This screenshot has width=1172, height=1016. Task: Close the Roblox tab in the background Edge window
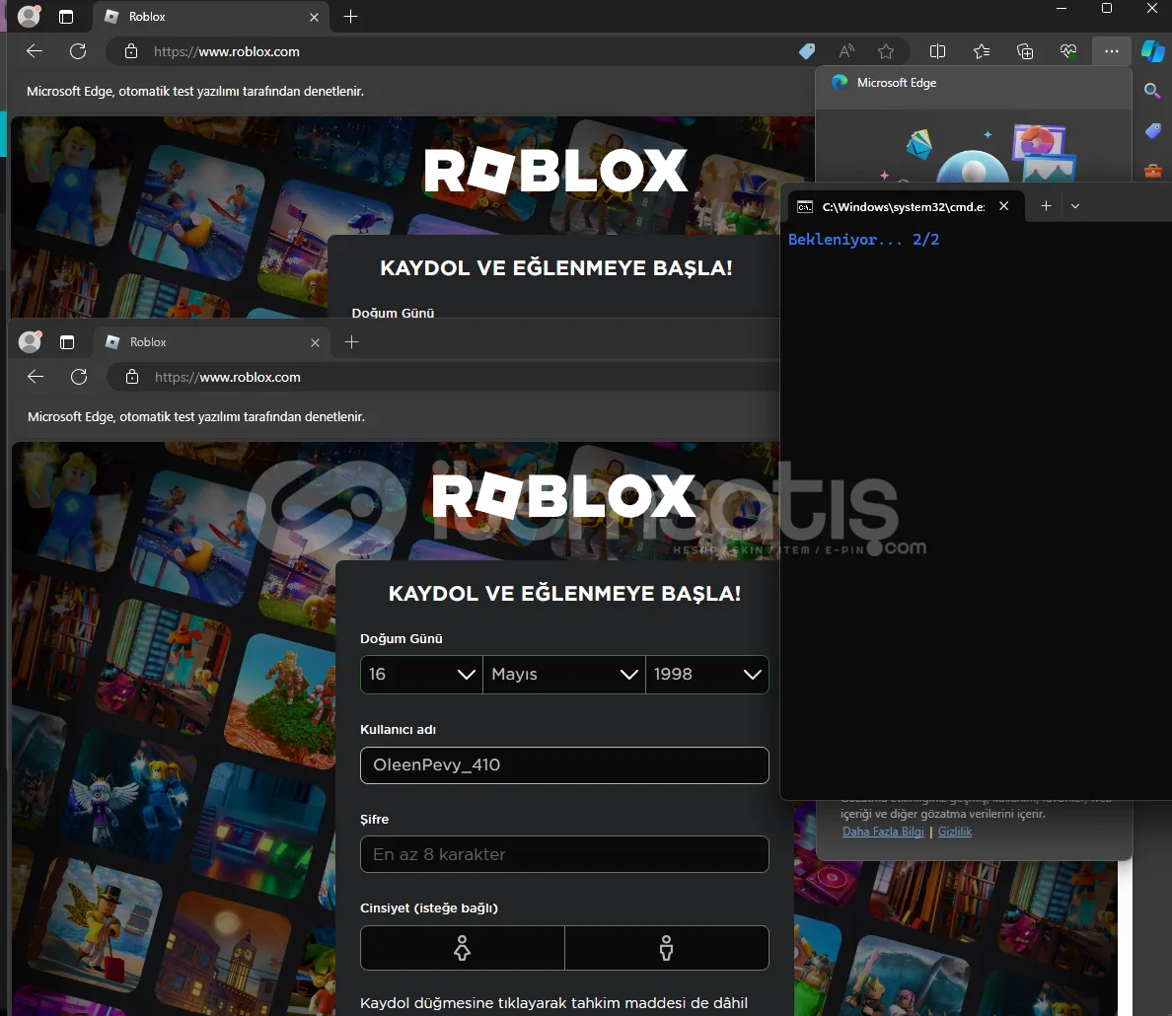click(x=314, y=17)
